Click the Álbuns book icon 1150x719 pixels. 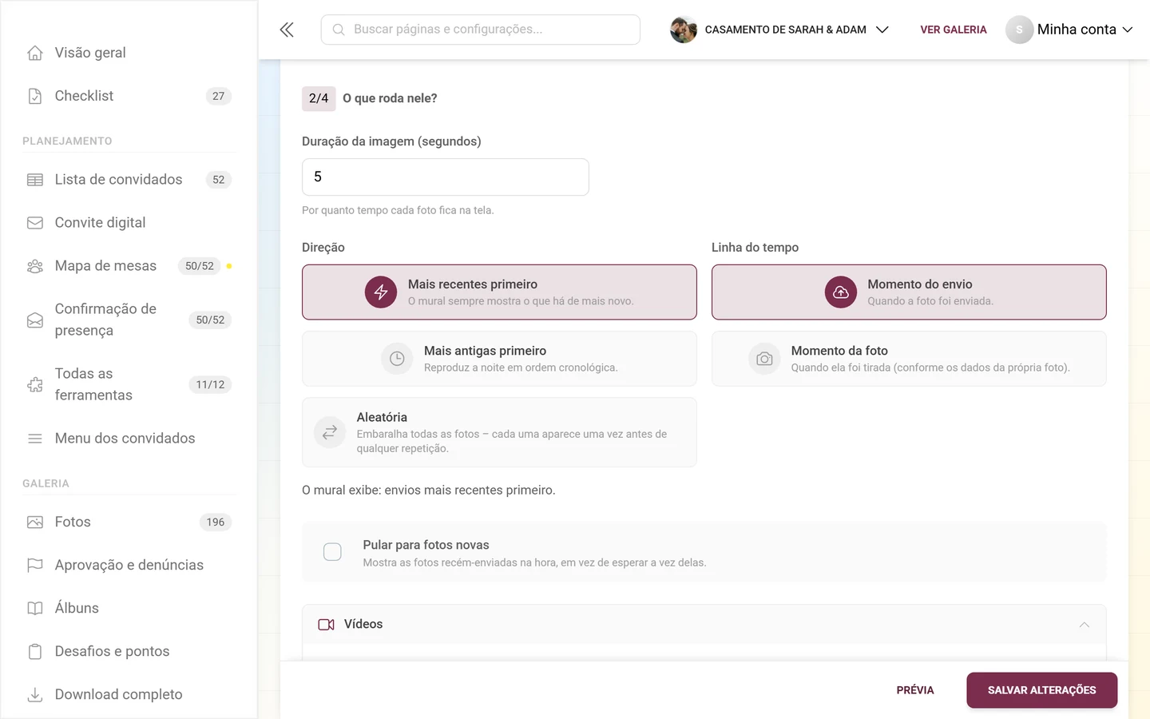click(35, 608)
